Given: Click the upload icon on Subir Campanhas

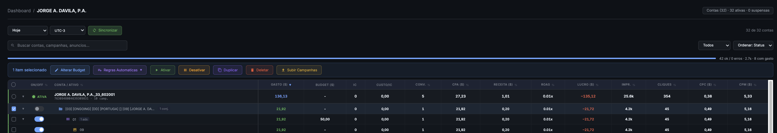Looking at the screenshot, I should (283, 70).
